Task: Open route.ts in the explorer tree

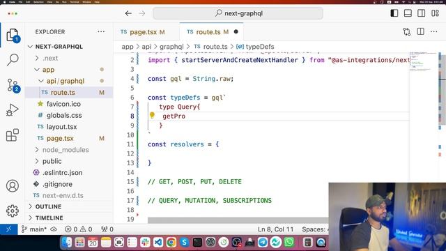Action: [x=69, y=93]
